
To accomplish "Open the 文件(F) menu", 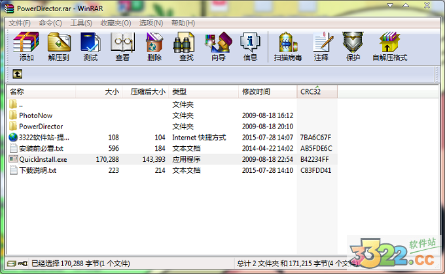I will click(19, 23).
